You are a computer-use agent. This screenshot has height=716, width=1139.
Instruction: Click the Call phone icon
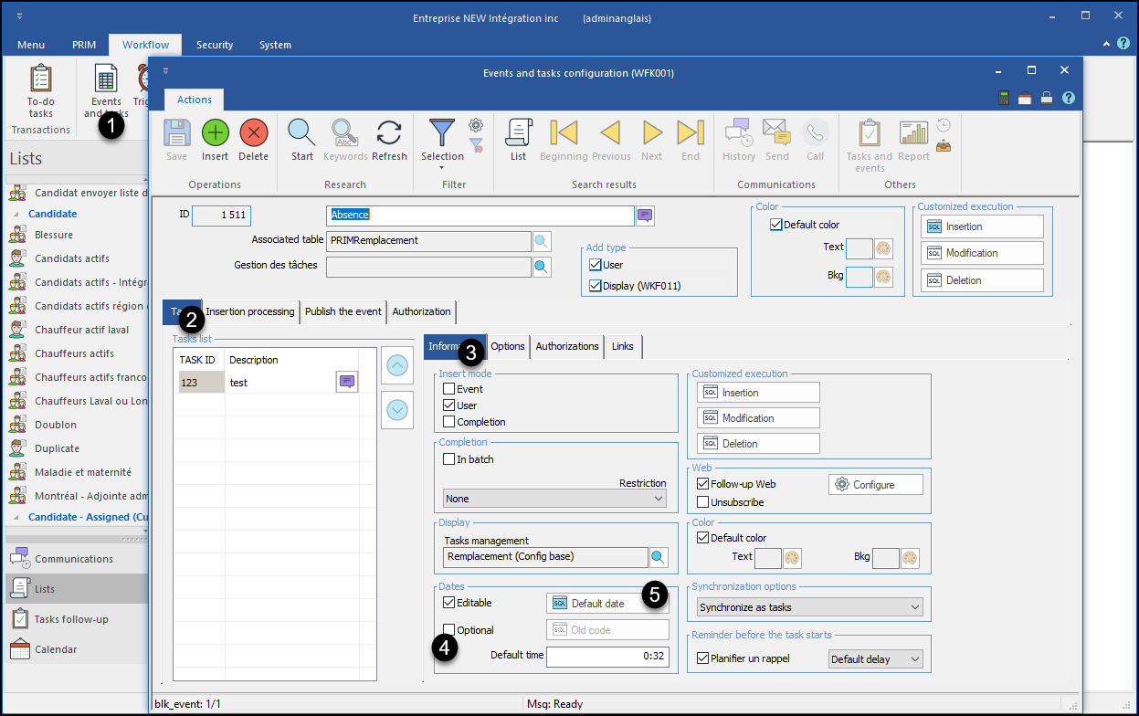pyautogui.click(x=815, y=133)
